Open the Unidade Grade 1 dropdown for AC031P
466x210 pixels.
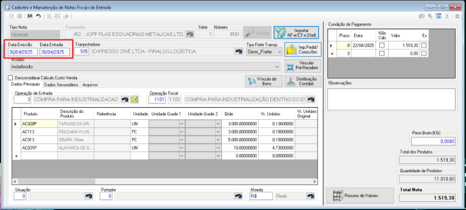click(182, 148)
